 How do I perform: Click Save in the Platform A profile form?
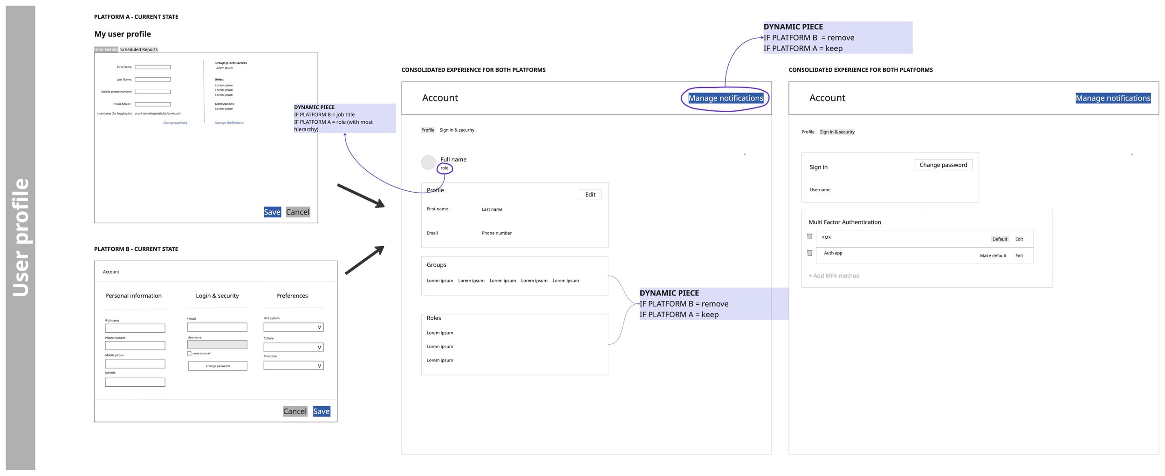coord(272,212)
